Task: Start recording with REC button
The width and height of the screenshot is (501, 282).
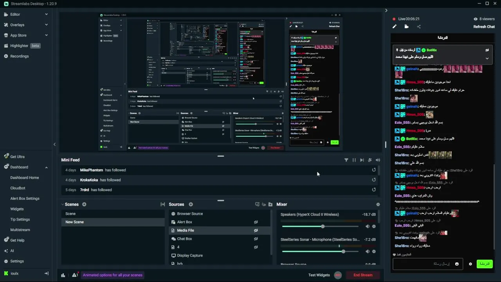Action: coord(338,275)
